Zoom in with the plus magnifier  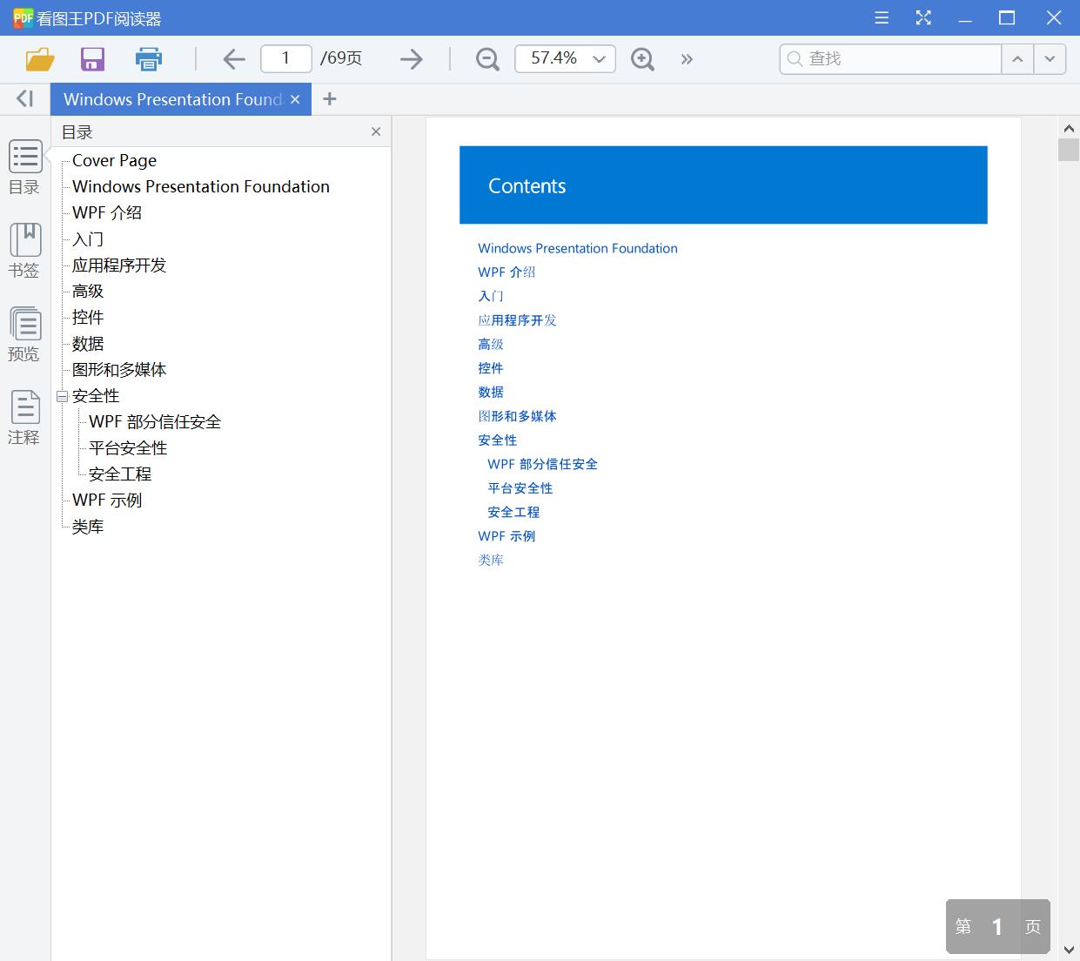pyautogui.click(x=642, y=59)
